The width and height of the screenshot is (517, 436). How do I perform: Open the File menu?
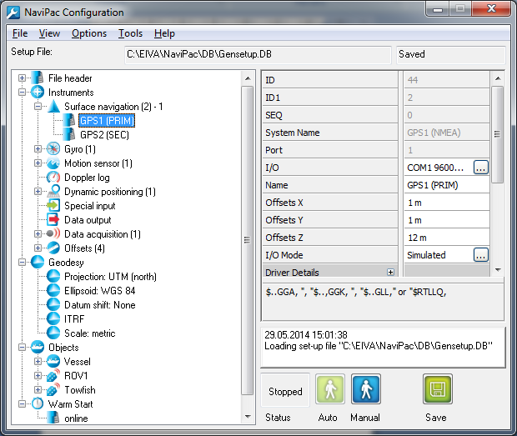[x=20, y=33]
